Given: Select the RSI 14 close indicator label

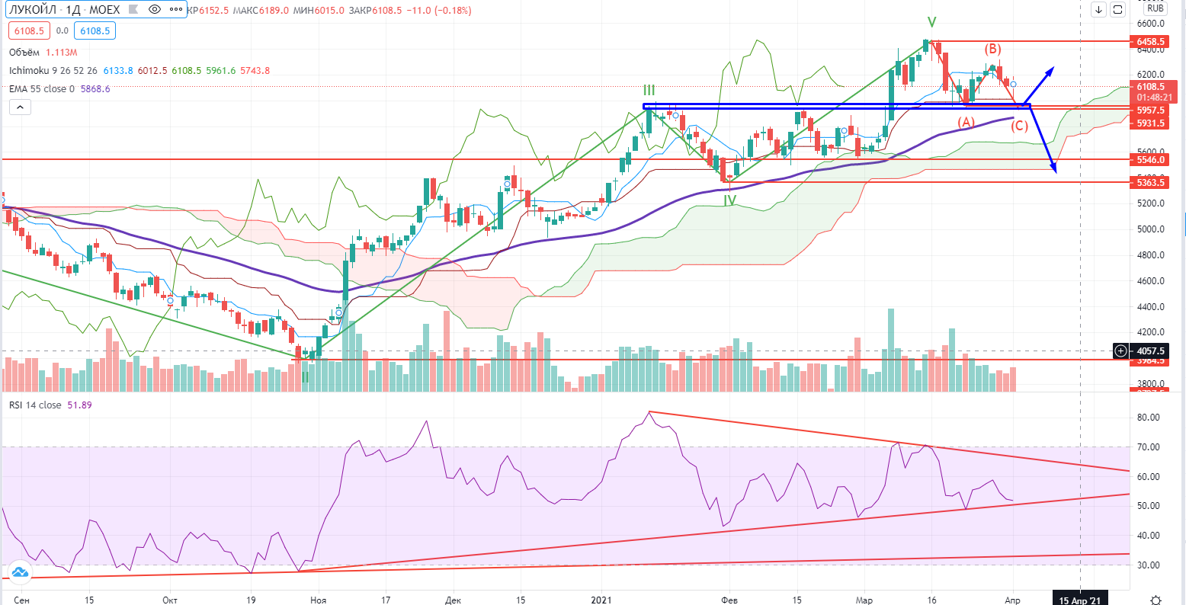Looking at the screenshot, I should [x=34, y=405].
